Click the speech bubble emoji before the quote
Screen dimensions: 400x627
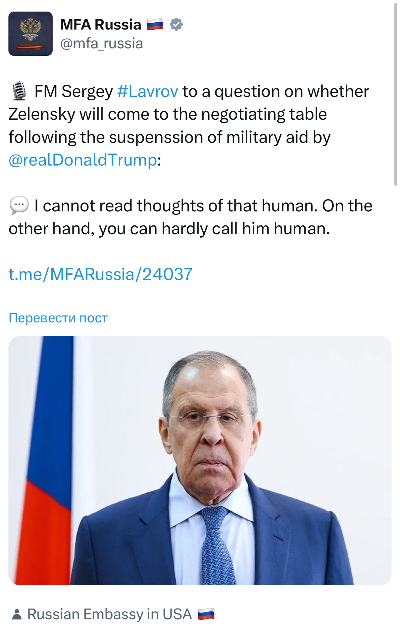19,206
